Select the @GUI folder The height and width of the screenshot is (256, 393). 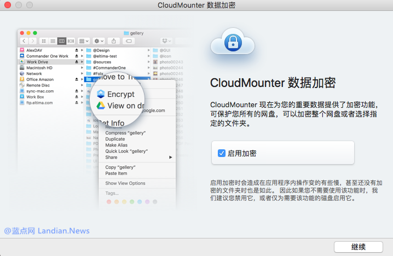(x=165, y=50)
